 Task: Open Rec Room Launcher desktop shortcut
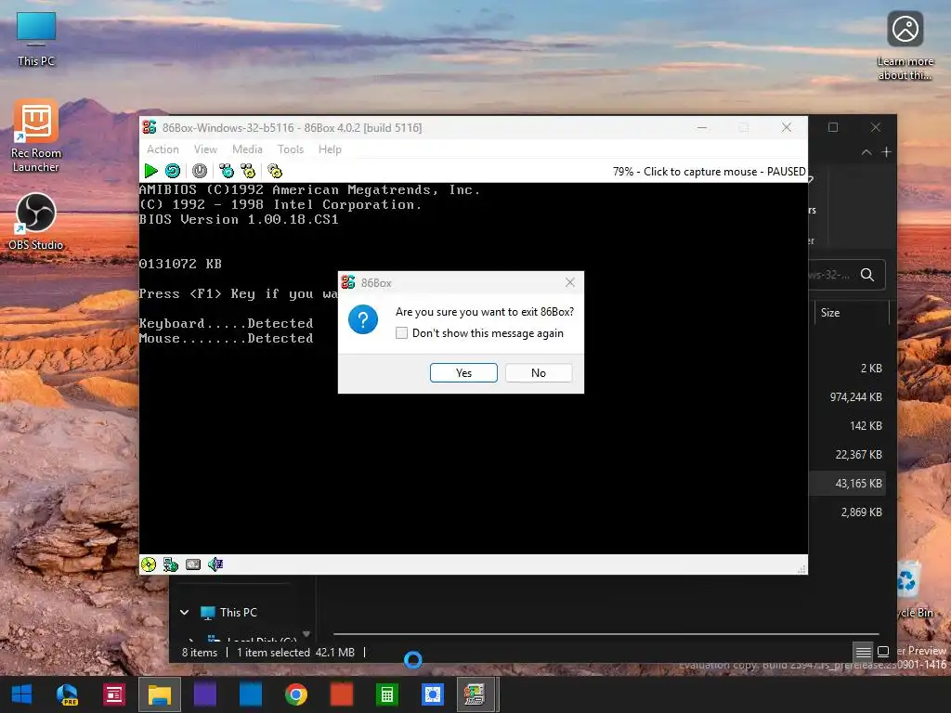coord(36,136)
